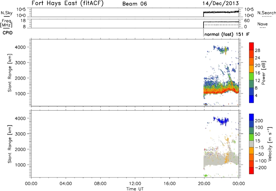The image size is (276, 191).
Task: Pick the gray Velocity segment between -15 and 15
Action: coord(252,144)
